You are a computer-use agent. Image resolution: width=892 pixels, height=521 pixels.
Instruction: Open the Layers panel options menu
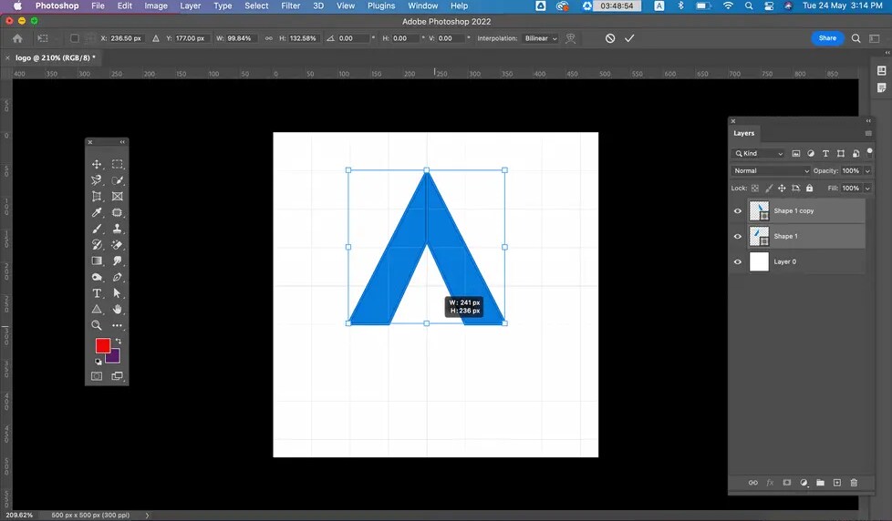(868, 133)
